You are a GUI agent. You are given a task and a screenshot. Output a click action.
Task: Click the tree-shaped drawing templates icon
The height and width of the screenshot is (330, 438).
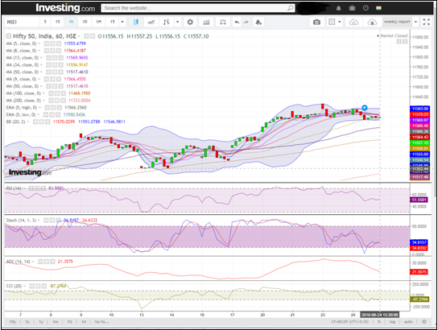click(x=258, y=22)
